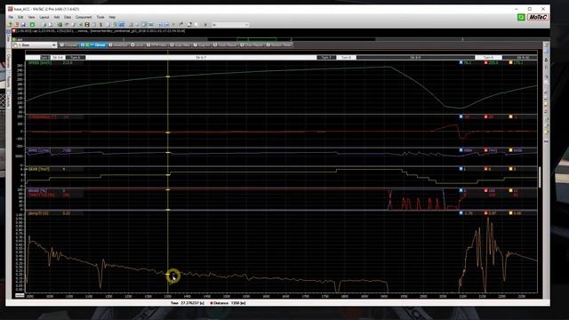Screen dimensions: 569x320
Task: Click the first Open Log File toolbar icon
Action: (11, 25)
